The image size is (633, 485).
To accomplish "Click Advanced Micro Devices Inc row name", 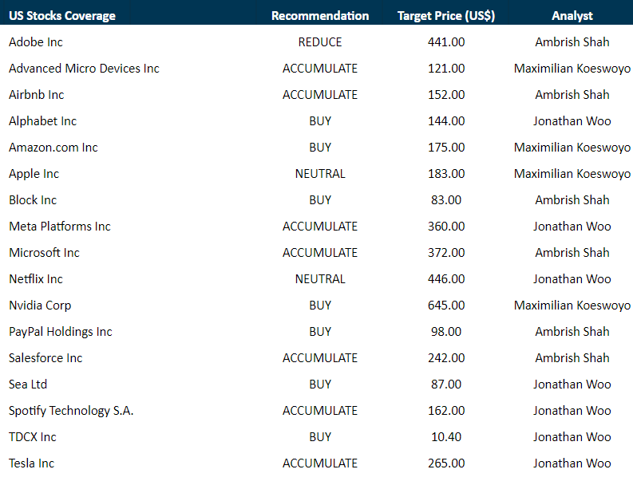I will click(84, 68).
